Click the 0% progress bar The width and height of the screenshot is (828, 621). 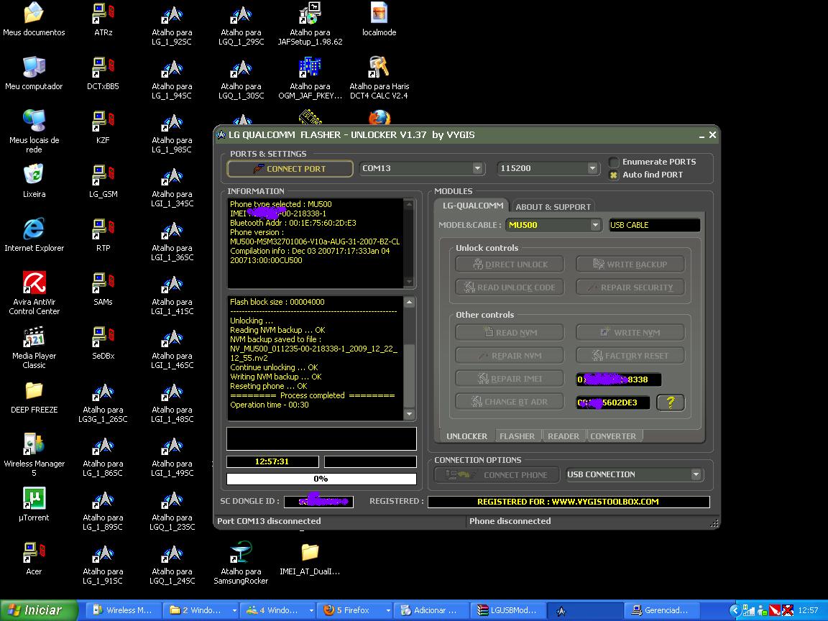(x=321, y=479)
